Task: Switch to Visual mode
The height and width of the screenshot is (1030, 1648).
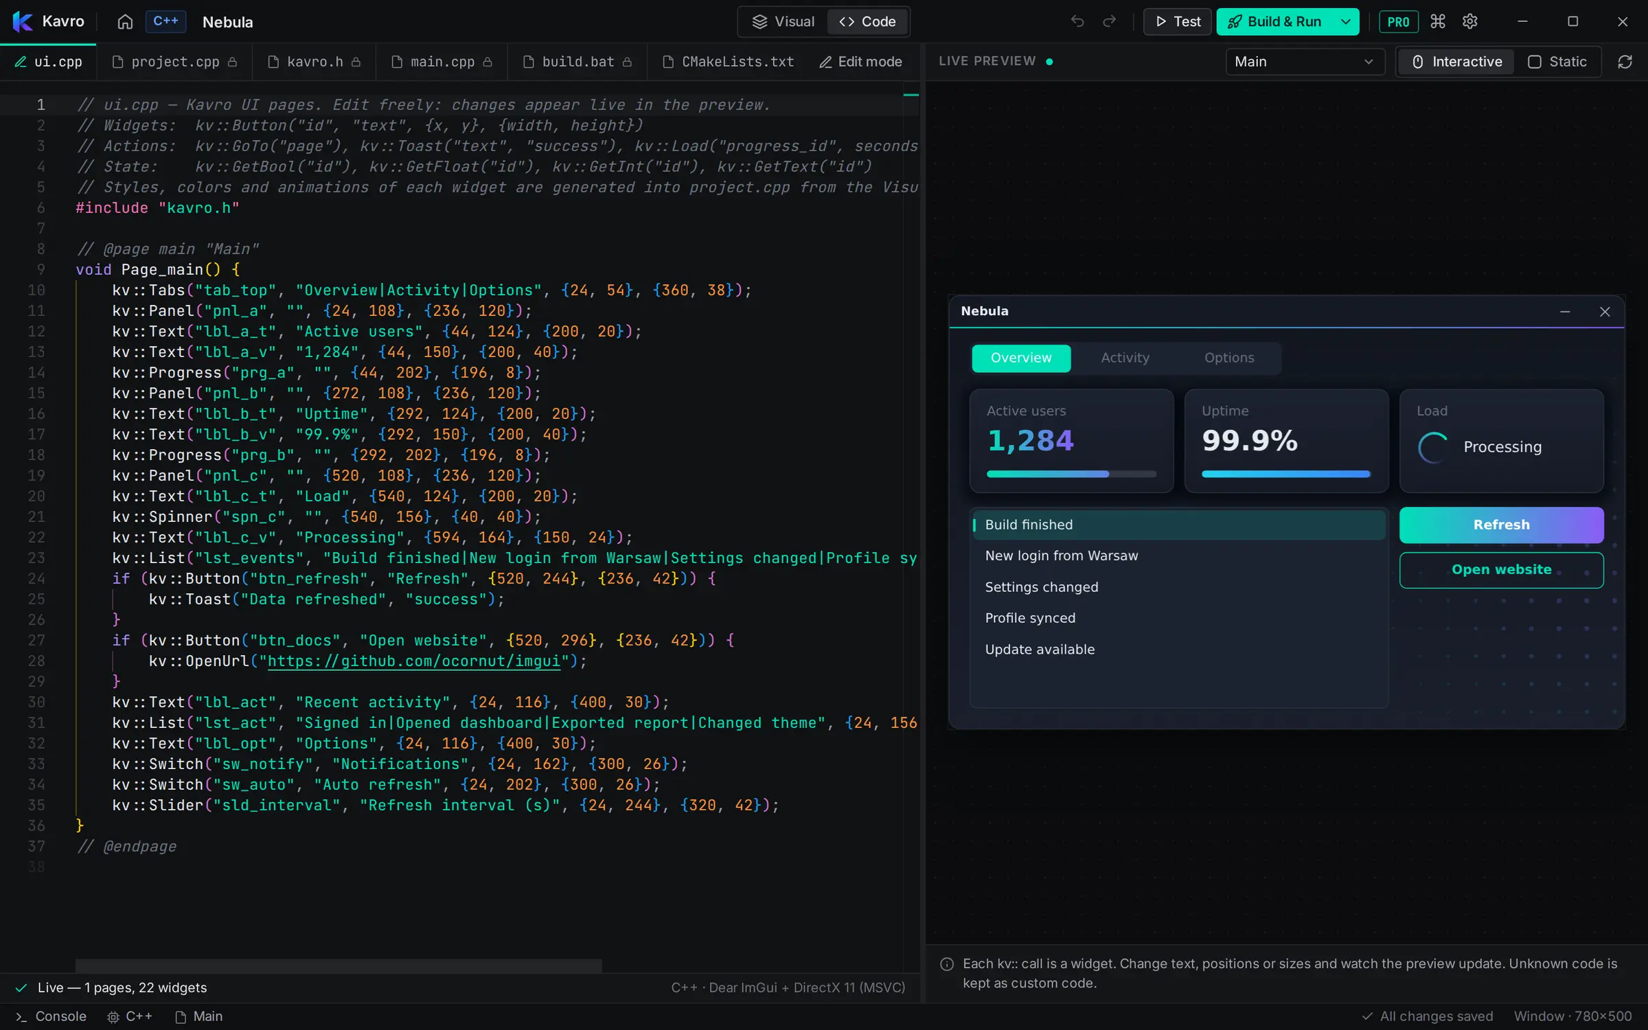Action: pyautogui.click(x=783, y=22)
